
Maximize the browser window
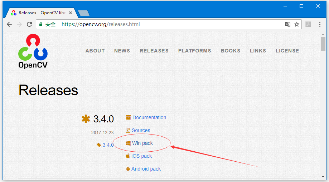(x=301, y=6)
